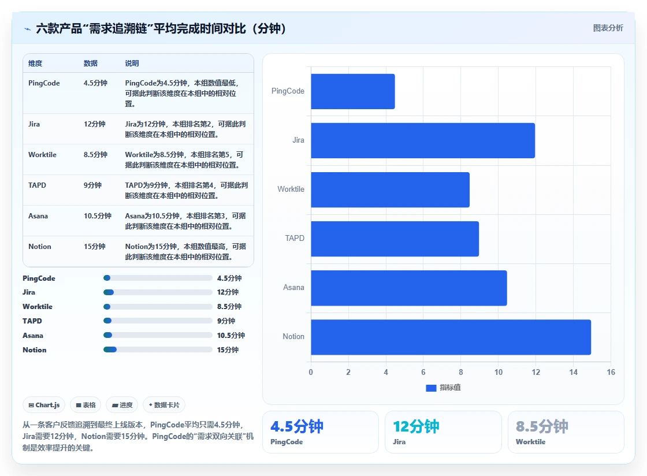Click description starting 'Notion为15分钟'
Viewport: 647px width, 476px height.
pyautogui.click(x=185, y=252)
